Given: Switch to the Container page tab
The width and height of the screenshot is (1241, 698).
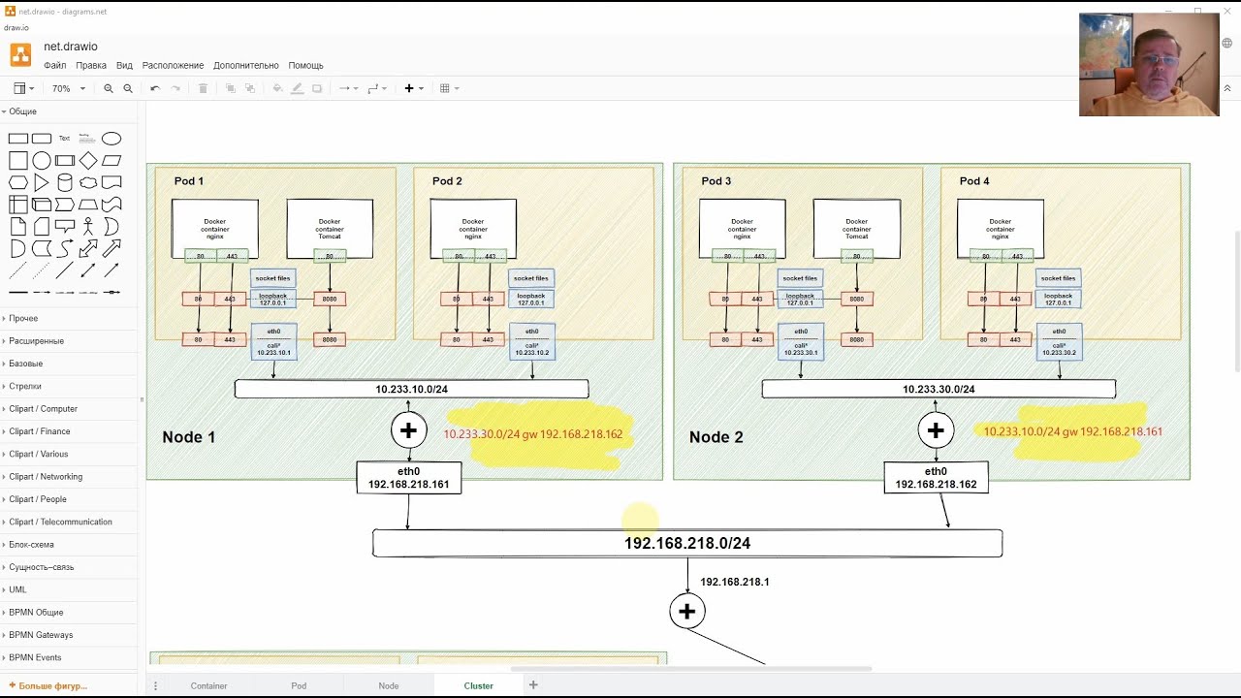Looking at the screenshot, I should [x=208, y=685].
